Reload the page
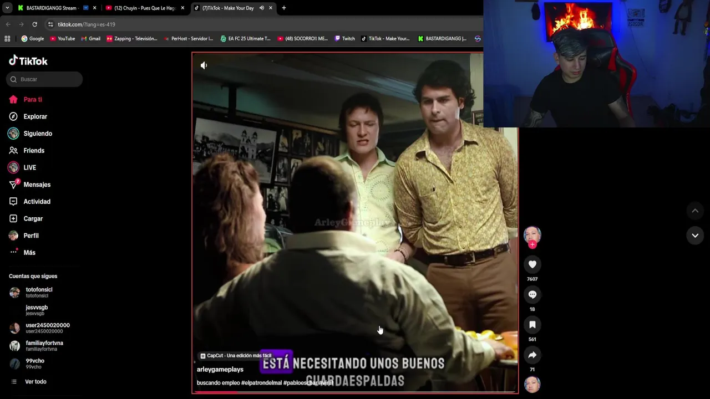This screenshot has width=710, height=399. click(34, 24)
